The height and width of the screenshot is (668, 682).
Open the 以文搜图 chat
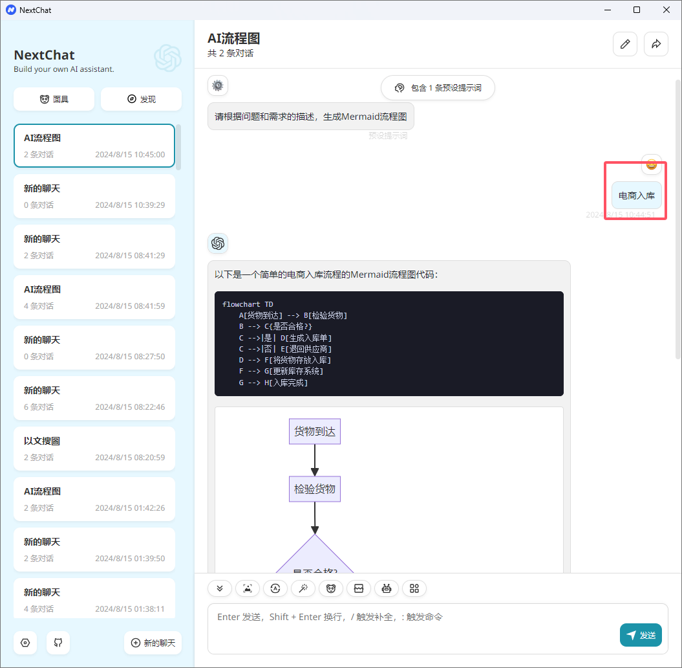click(94, 449)
